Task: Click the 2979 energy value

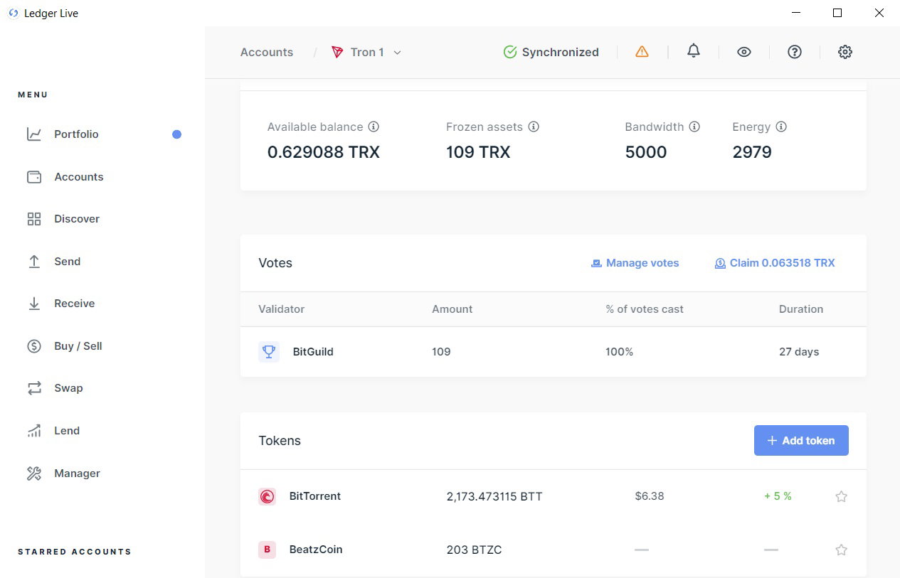Action: tap(752, 152)
